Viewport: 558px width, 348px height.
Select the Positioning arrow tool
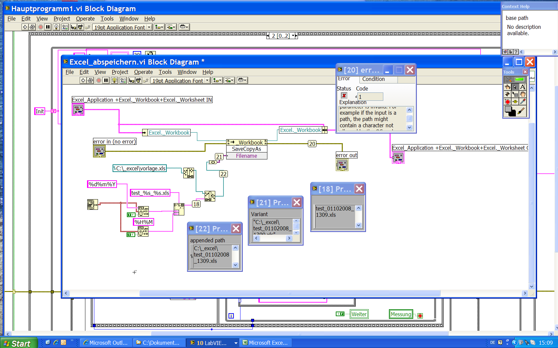(x=515, y=87)
